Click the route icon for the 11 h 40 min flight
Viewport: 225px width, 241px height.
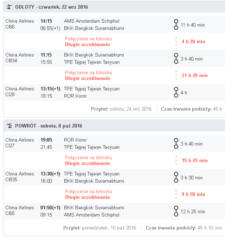(176, 24)
